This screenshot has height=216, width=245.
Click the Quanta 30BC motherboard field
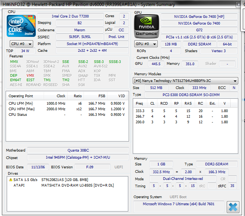click(x=78, y=150)
